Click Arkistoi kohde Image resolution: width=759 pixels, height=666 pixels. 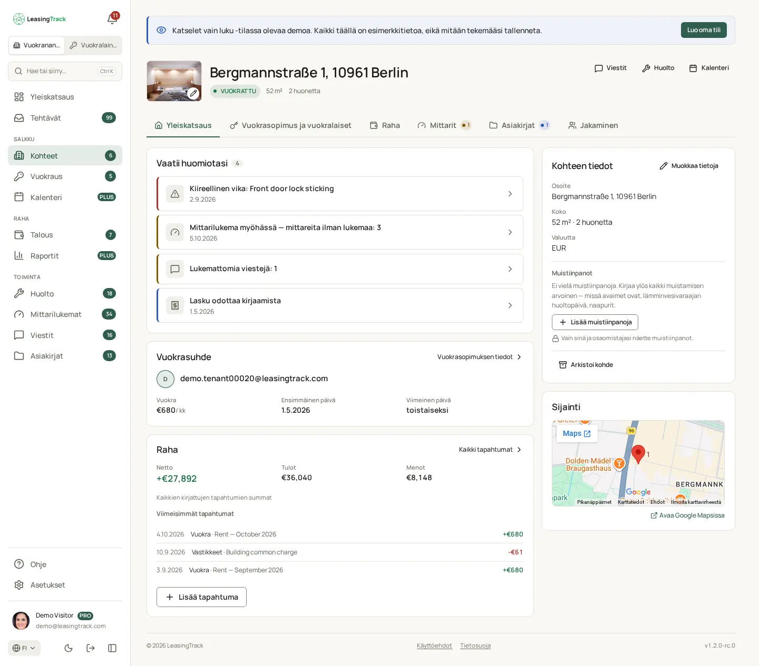586,365
